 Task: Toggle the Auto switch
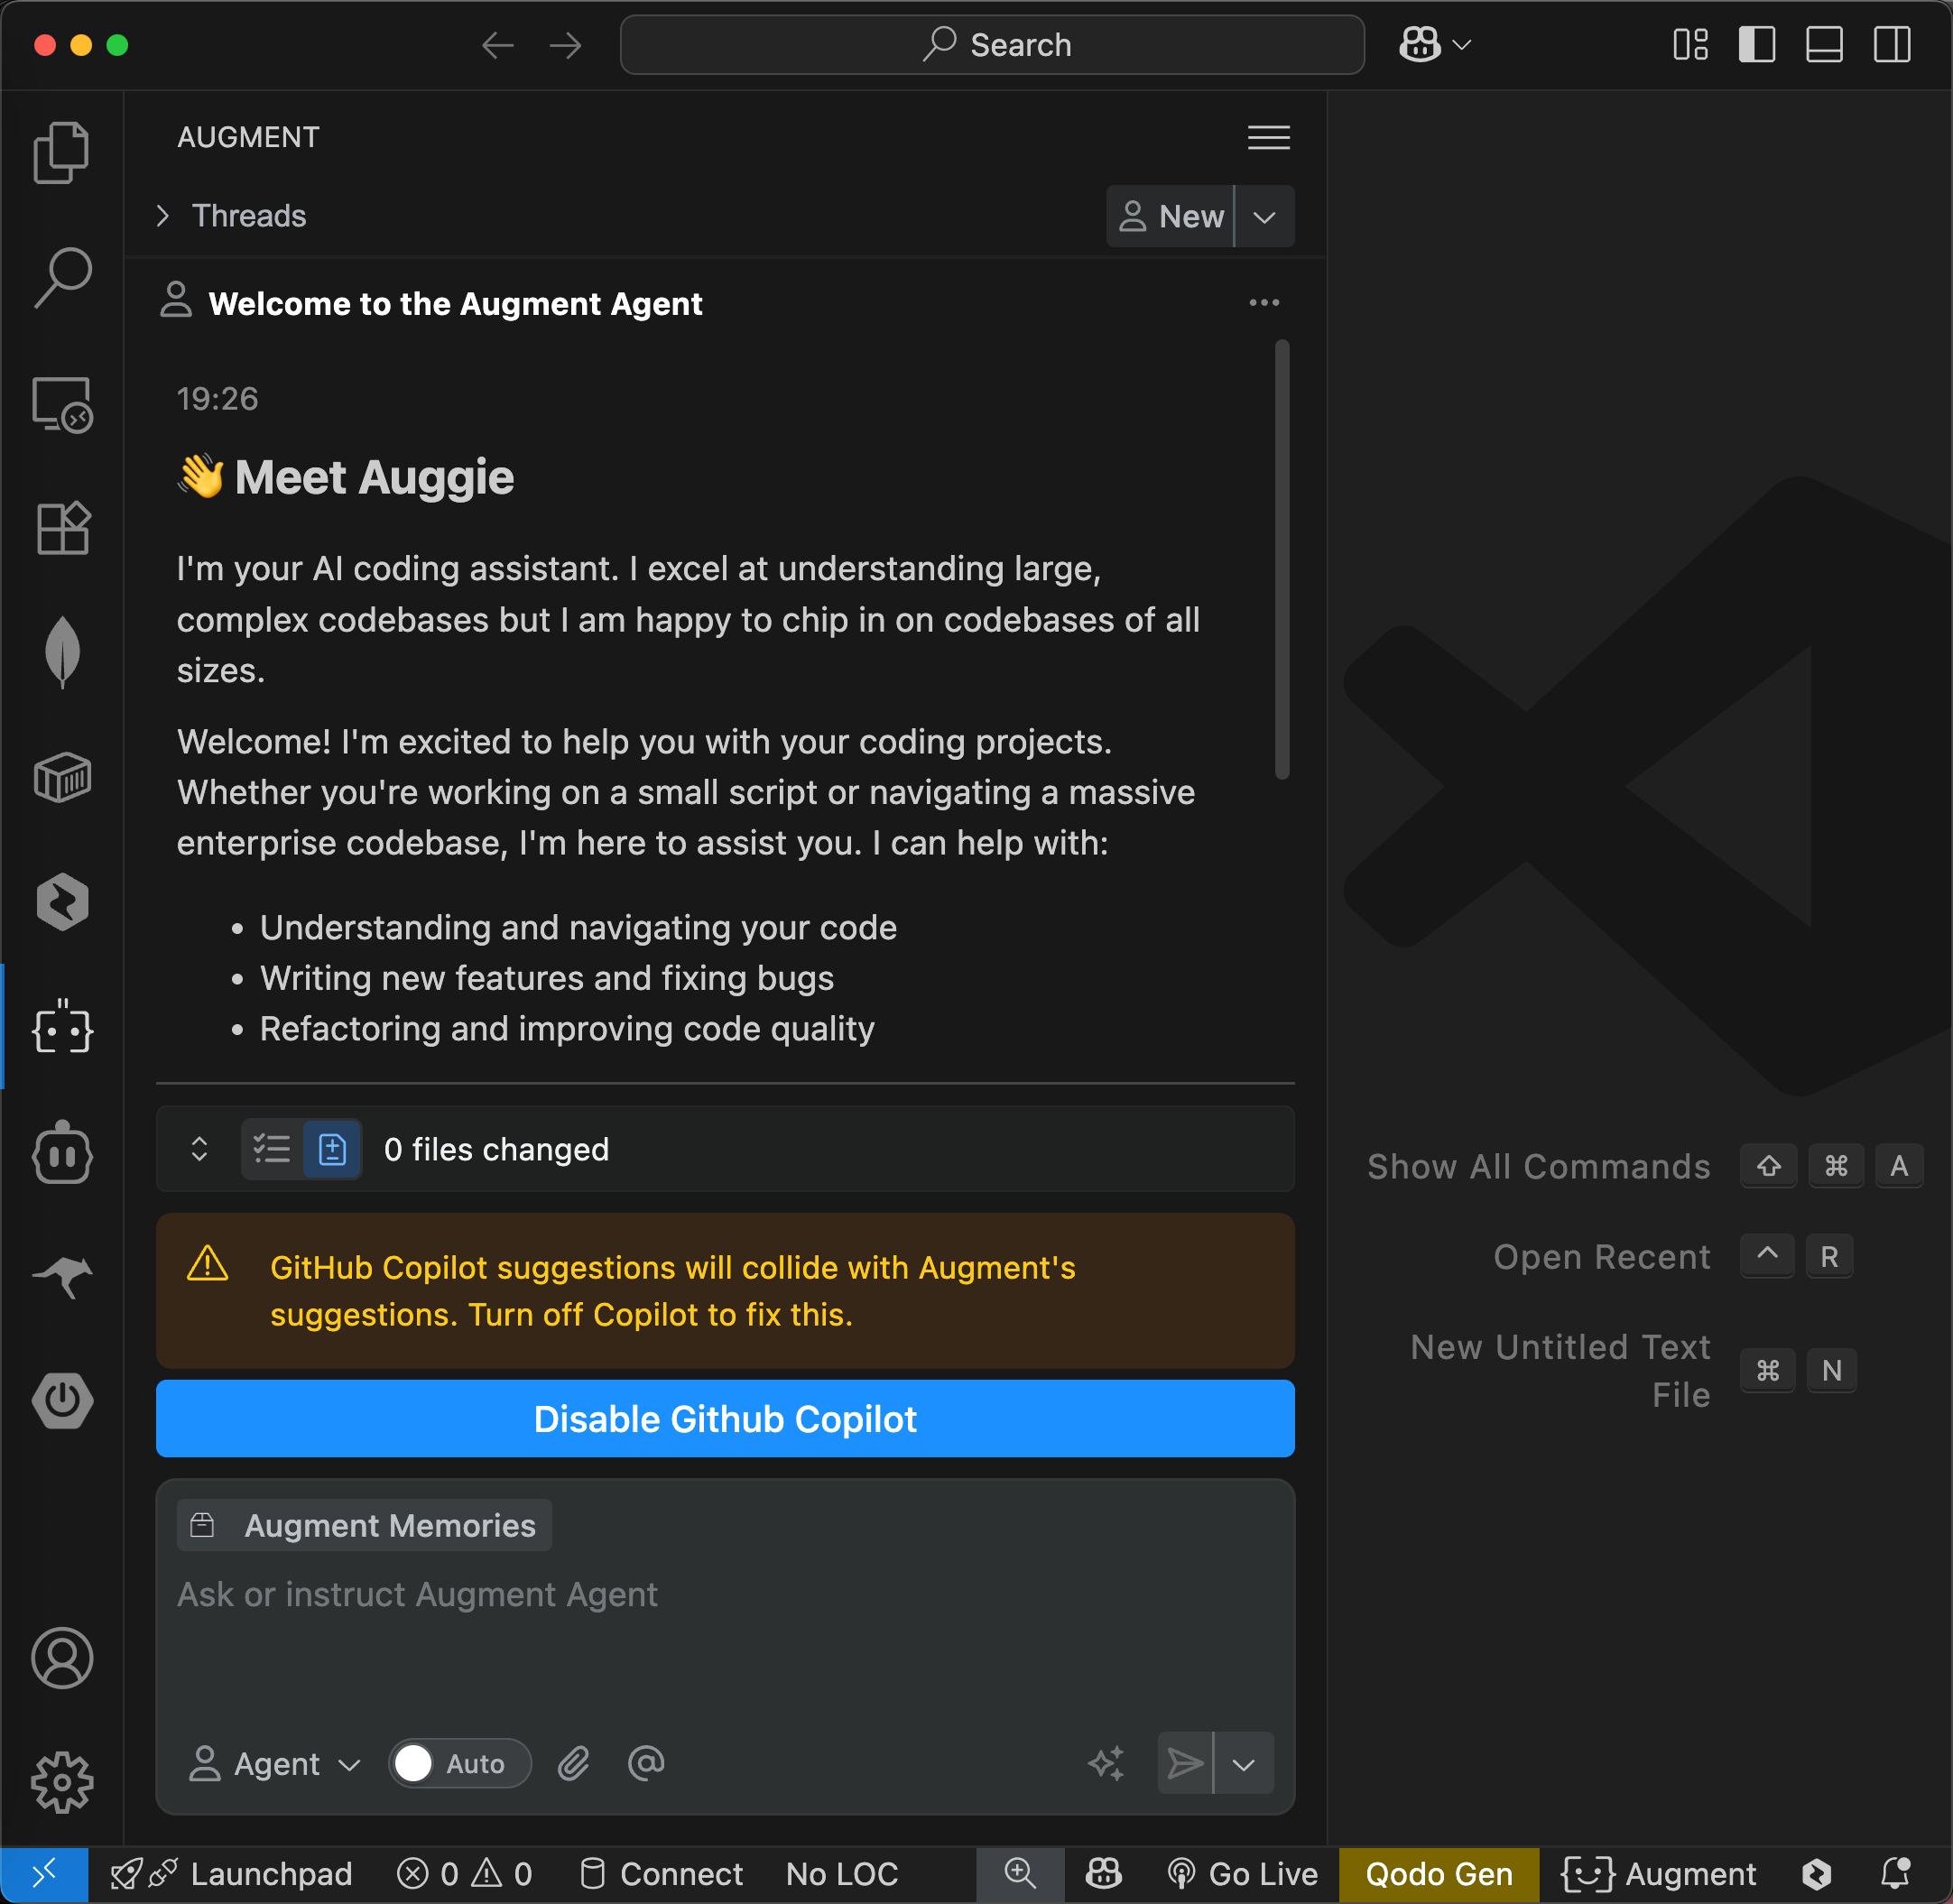(x=459, y=1764)
